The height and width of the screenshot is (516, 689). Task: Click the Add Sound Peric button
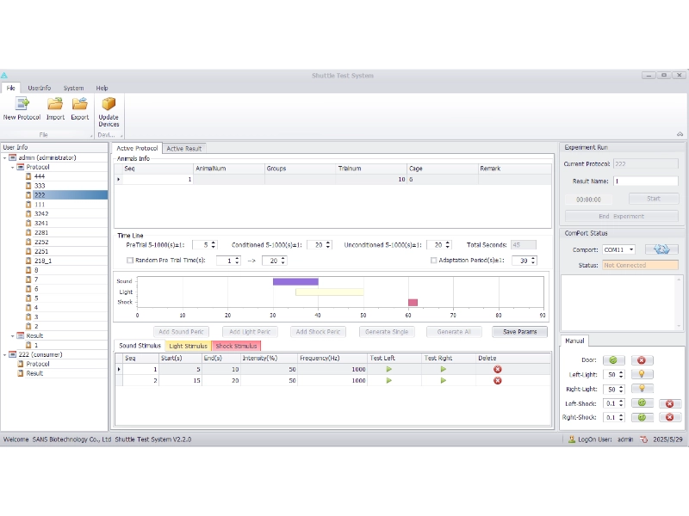pyautogui.click(x=181, y=332)
